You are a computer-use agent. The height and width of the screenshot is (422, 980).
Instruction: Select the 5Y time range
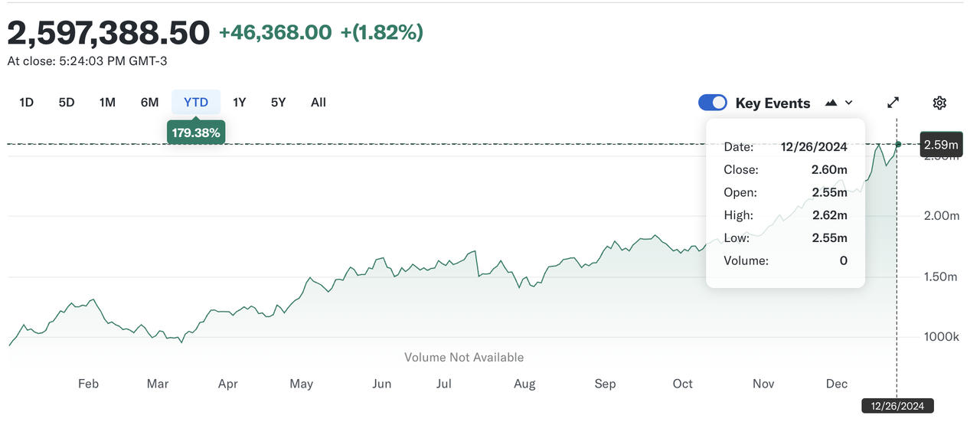278,102
